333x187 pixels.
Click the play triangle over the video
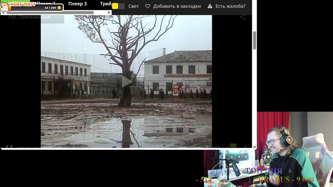coord(127,82)
